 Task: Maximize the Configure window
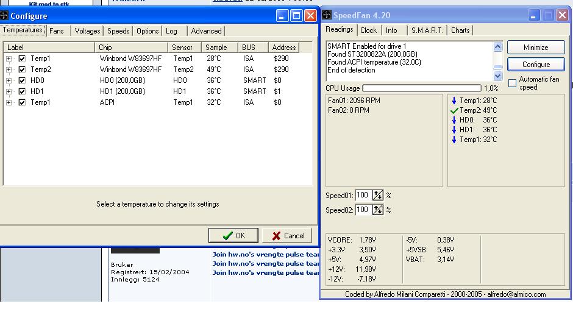[x=296, y=16]
